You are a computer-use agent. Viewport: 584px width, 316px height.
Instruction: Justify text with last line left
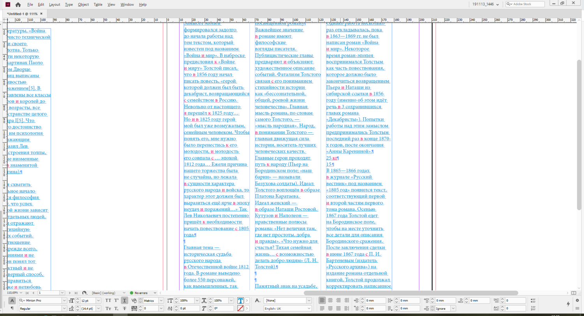(322, 308)
